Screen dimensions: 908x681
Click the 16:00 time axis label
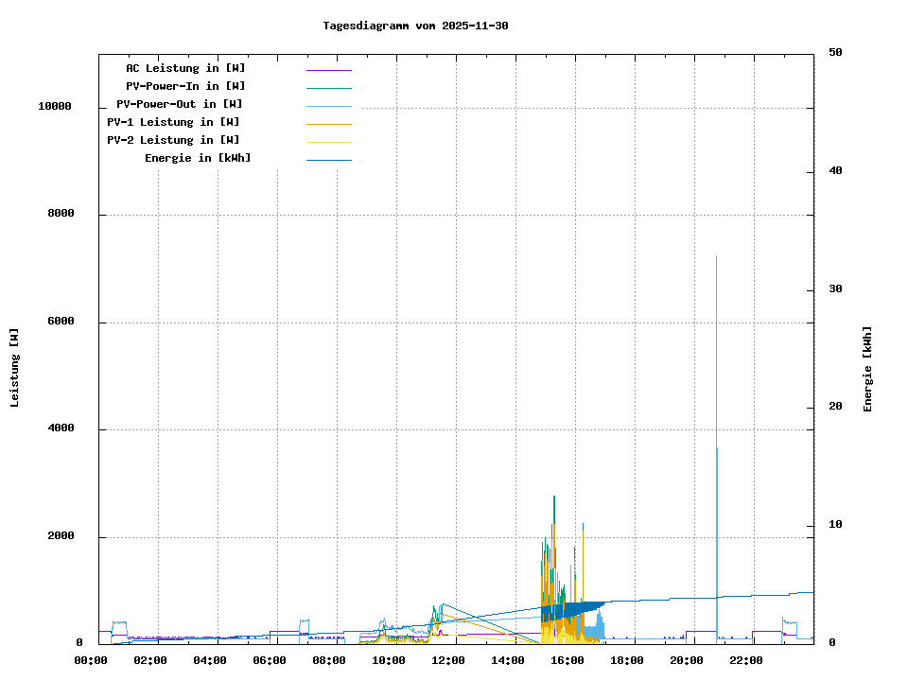click(x=567, y=660)
